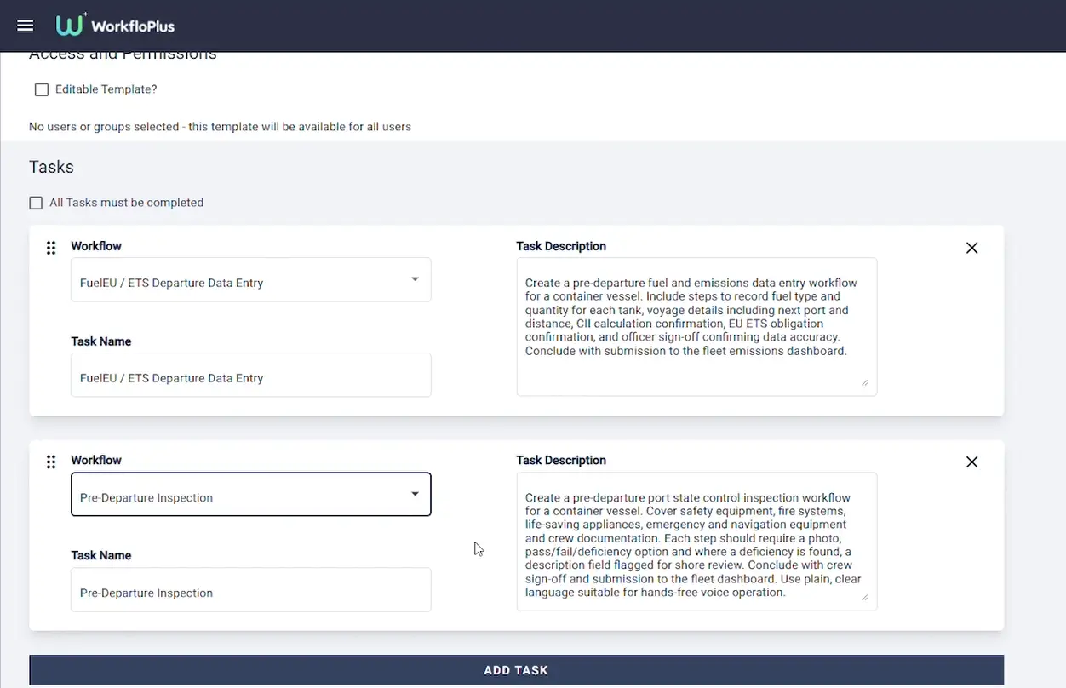Screen dimensions: 1066x688
Task: Open the Pre-Departure Inspection Workflow dropdown
Action: tap(251, 494)
